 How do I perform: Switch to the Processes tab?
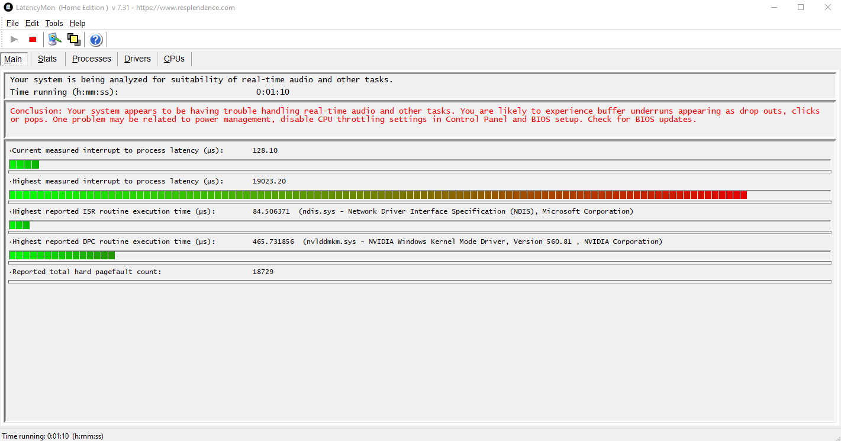92,59
